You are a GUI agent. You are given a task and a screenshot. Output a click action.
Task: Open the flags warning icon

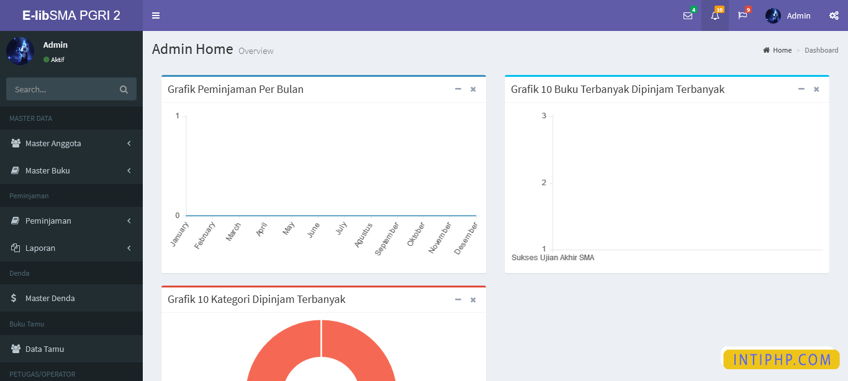tap(742, 15)
